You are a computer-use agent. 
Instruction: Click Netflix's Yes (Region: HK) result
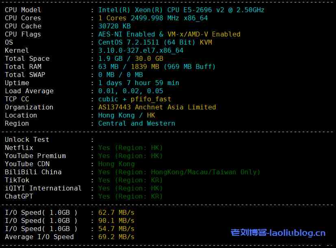[x=130, y=148]
